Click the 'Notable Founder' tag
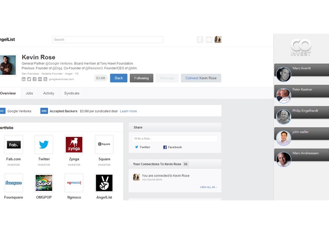The image size is (329, 234). coord(52,74)
